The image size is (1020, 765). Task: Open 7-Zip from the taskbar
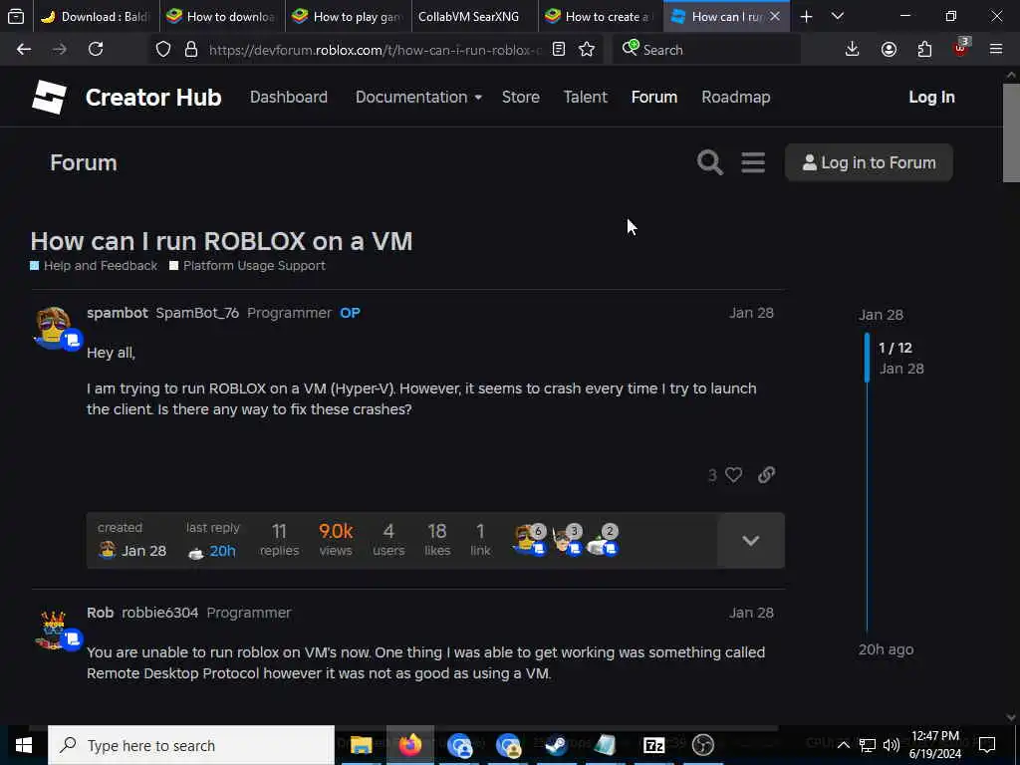[x=653, y=745]
